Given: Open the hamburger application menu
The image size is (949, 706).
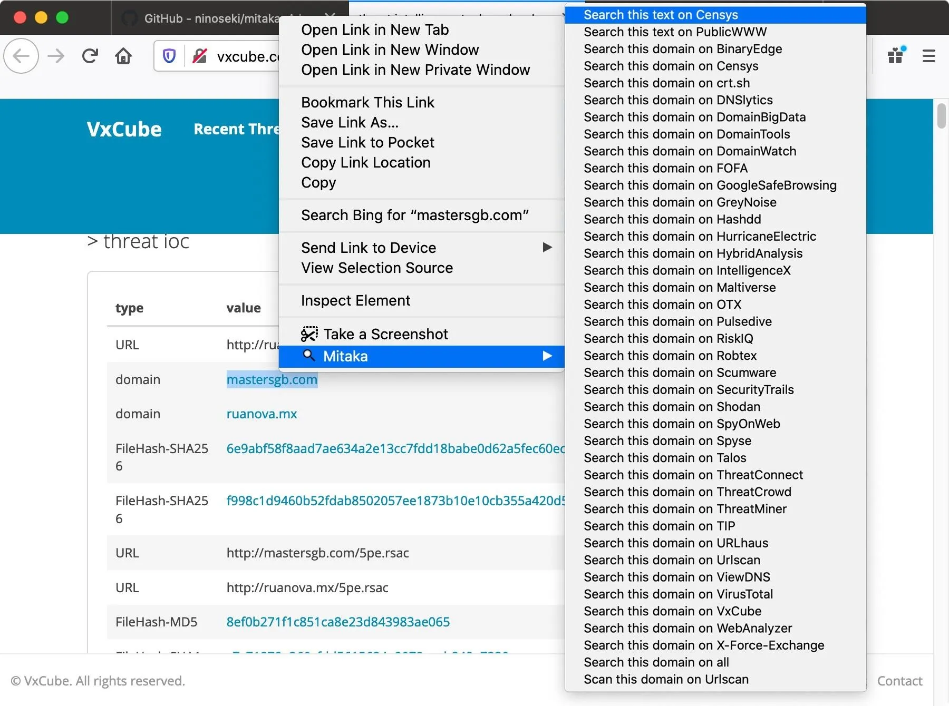Looking at the screenshot, I should pyautogui.click(x=929, y=56).
